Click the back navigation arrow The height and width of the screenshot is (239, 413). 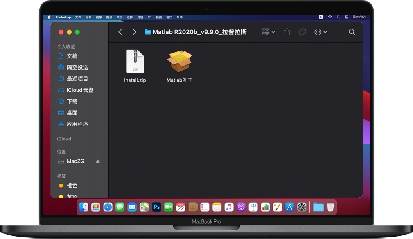tap(120, 31)
